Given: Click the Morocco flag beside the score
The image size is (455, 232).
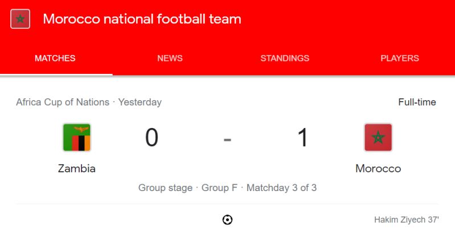Looking at the screenshot, I should tap(378, 137).
